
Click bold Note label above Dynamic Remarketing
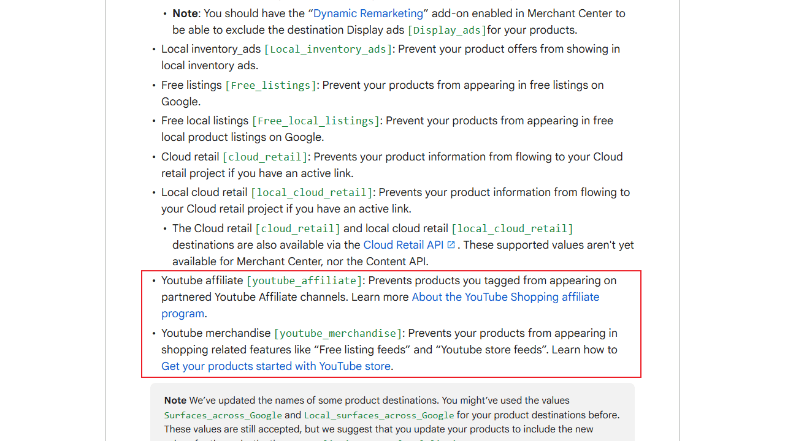click(185, 13)
